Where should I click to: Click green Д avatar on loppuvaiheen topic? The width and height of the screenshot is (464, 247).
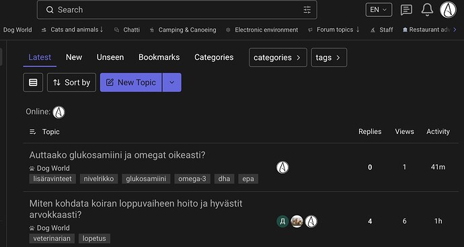pos(282,221)
